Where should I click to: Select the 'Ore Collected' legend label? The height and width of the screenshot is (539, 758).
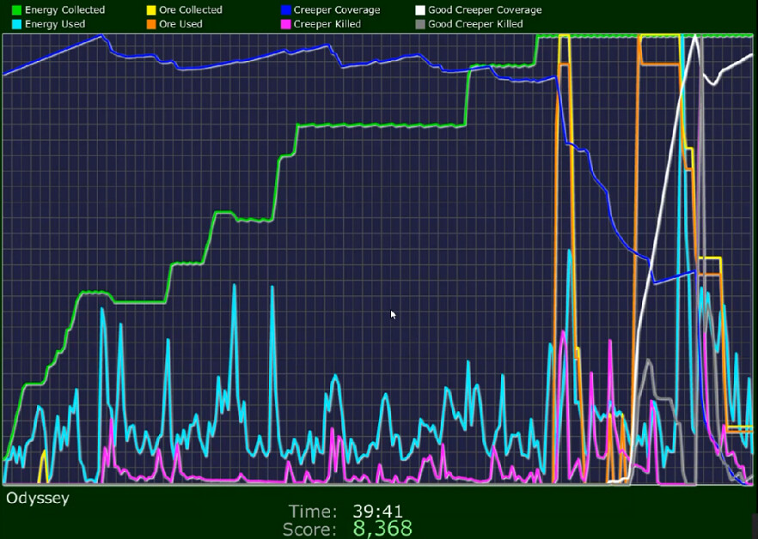click(x=191, y=10)
